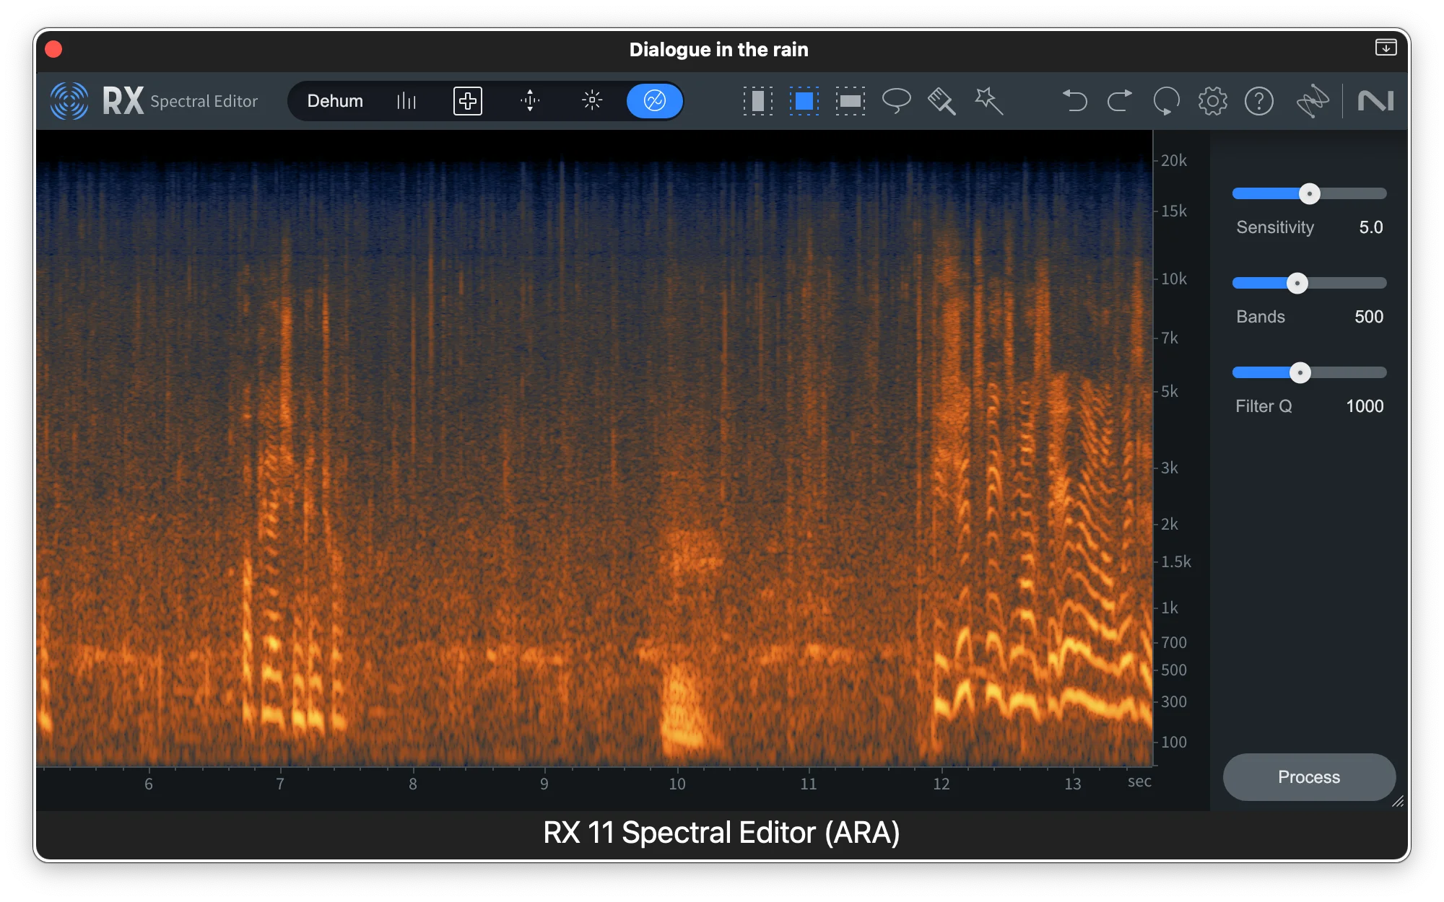Select the Brush selection tool

pos(941,101)
